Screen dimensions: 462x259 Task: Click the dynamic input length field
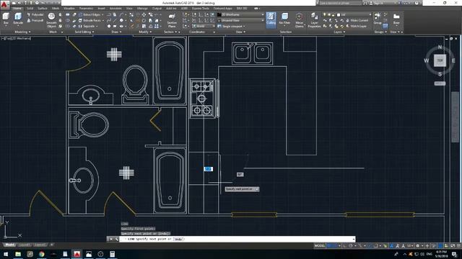point(208,169)
